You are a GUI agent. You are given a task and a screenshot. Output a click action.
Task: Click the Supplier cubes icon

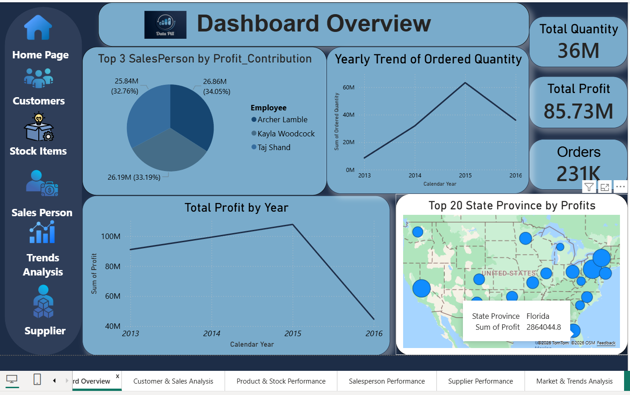tap(42, 302)
